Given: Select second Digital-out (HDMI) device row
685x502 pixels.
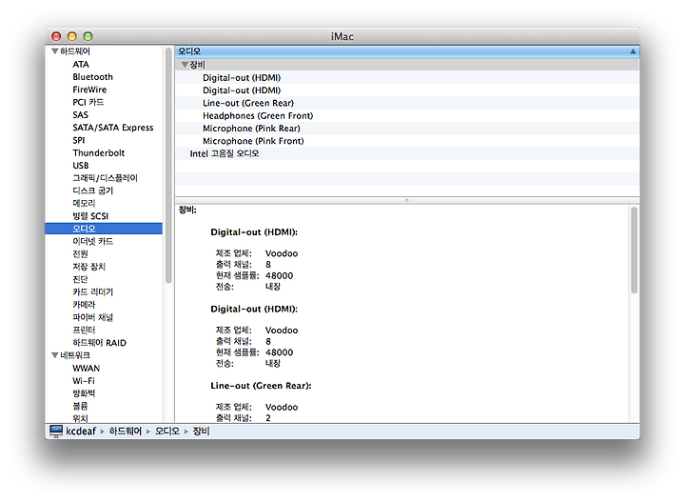Looking at the screenshot, I should [x=407, y=90].
